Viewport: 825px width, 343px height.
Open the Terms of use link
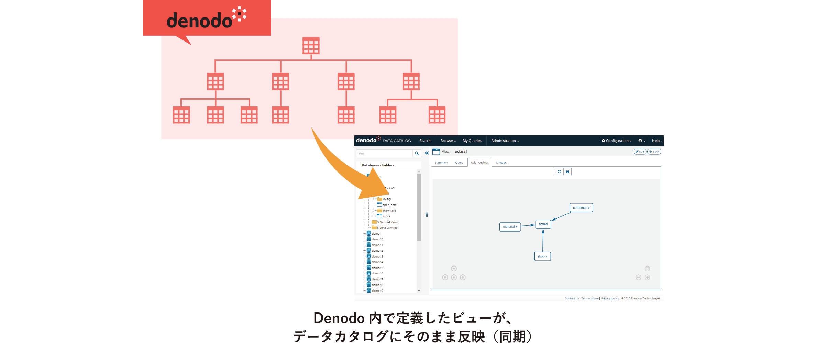click(x=590, y=298)
